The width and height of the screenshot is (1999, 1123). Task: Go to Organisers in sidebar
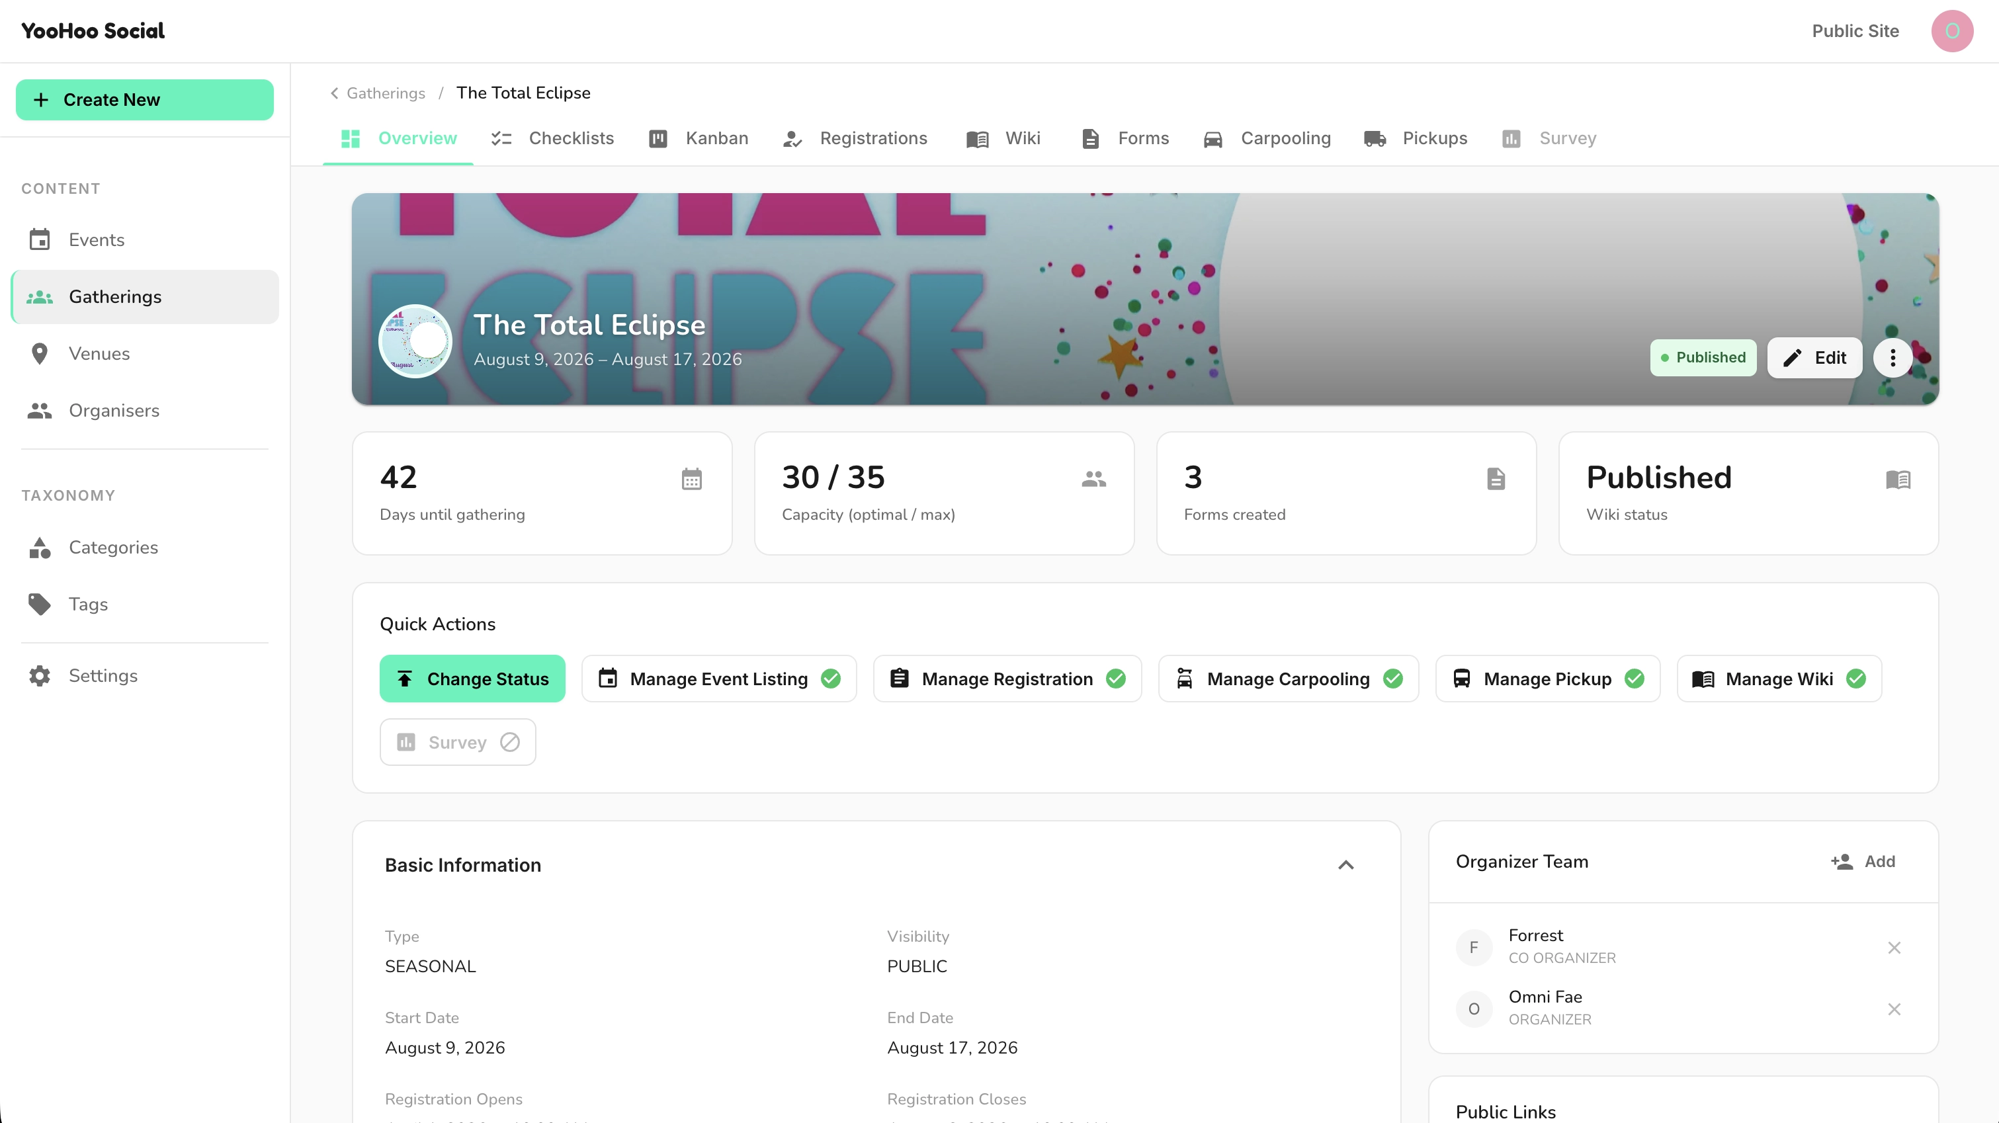click(145, 411)
